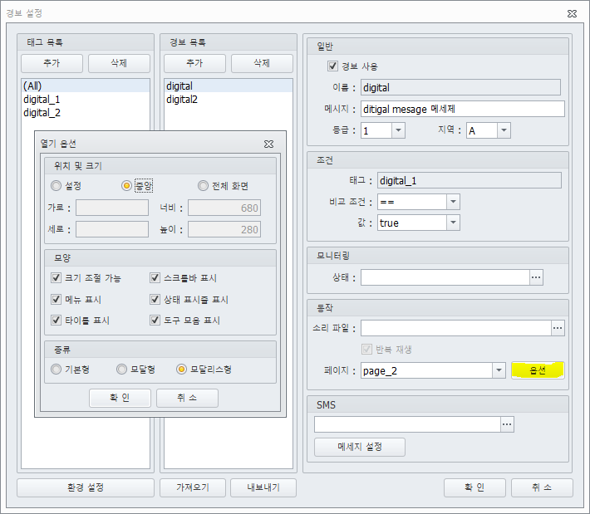Image resolution: width=590 pixels, height=514 pixels.
Task: Select digital_2 in the tag list
Action: [86, 113]
